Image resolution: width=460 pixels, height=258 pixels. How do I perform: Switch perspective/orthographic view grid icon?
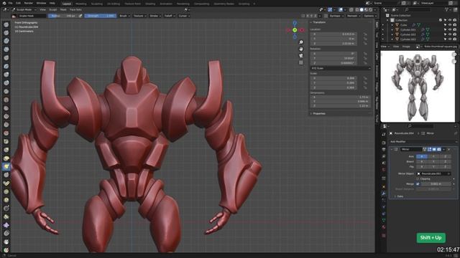tap(301, 62)
